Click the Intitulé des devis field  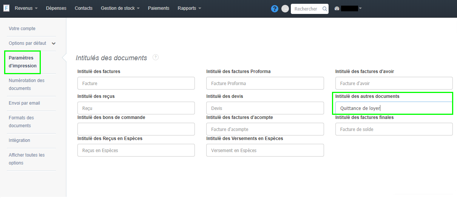(x=265, y=108)
